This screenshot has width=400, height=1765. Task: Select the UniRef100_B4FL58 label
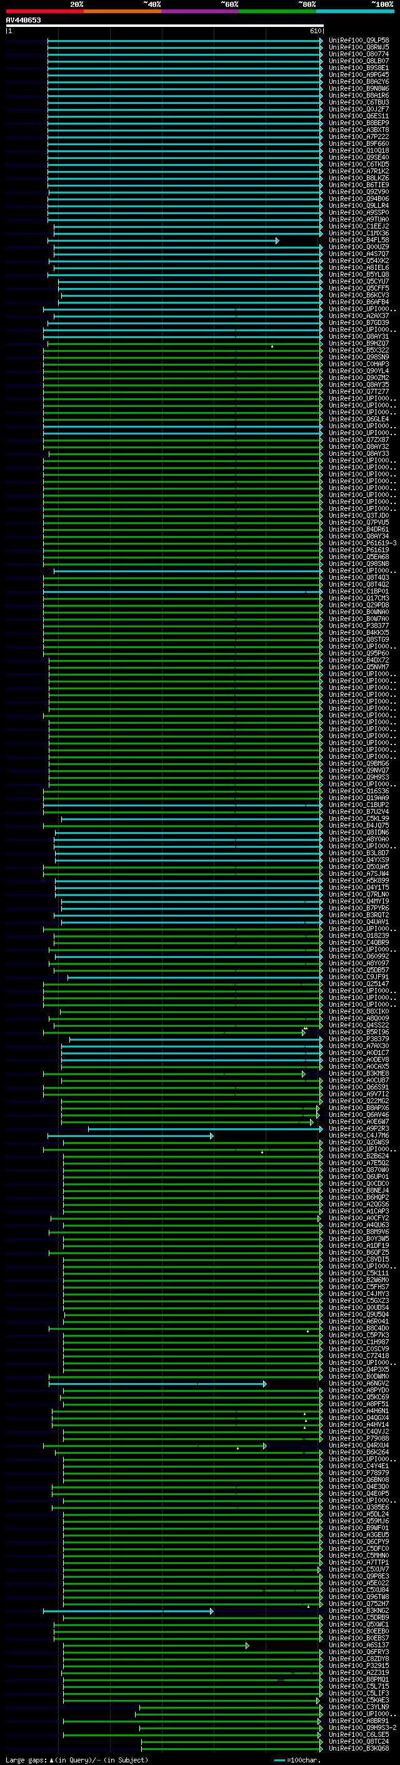click(359, 240)
